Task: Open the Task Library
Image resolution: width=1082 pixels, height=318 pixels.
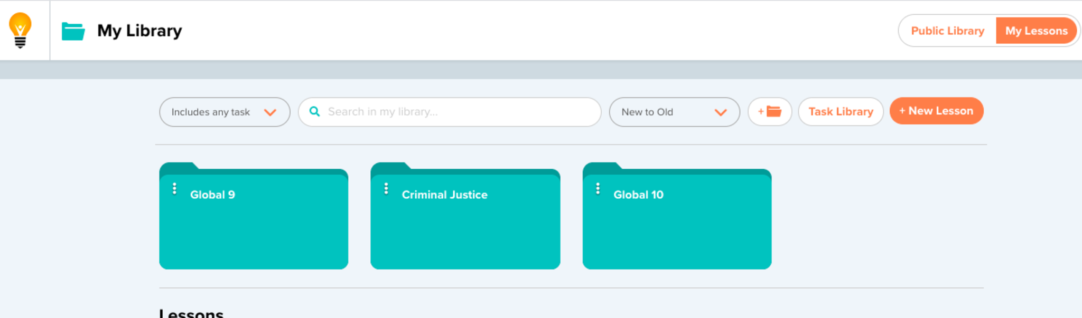Action: click(841, 112)
